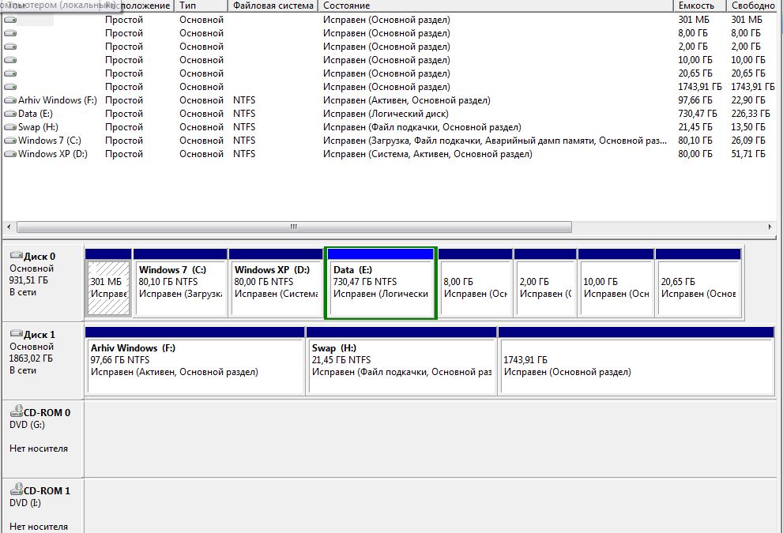The image size is (783, 533).
Task: Select the Swap (H:) name in the volume list
Action: 38,127
